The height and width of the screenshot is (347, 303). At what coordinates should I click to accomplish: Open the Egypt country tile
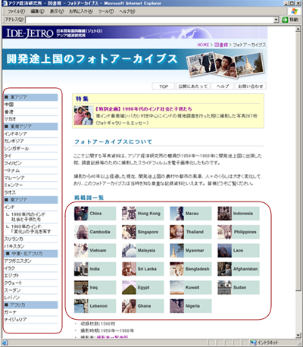(142, 287)
